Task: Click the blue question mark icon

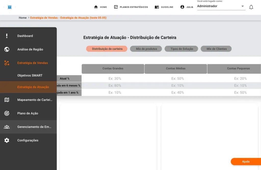Action: pos(10,7)
